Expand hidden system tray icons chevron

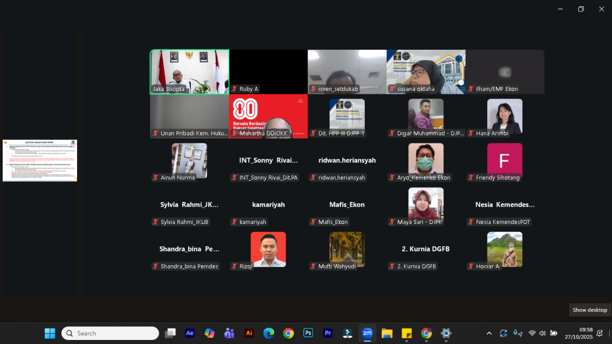click(489, 333)
